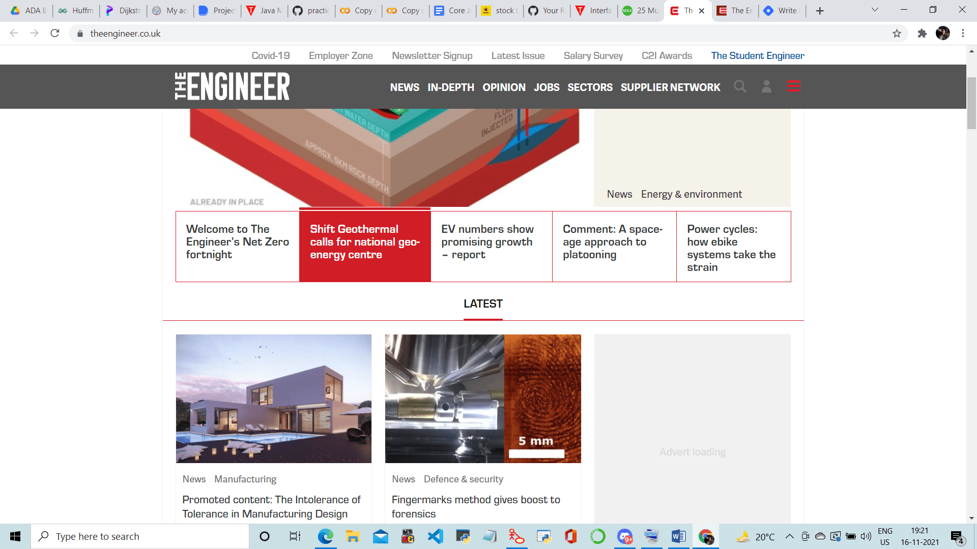Screen dimensions: 977x549
Task: Bookmark this page with the star icon
Action: coord(897,34)
